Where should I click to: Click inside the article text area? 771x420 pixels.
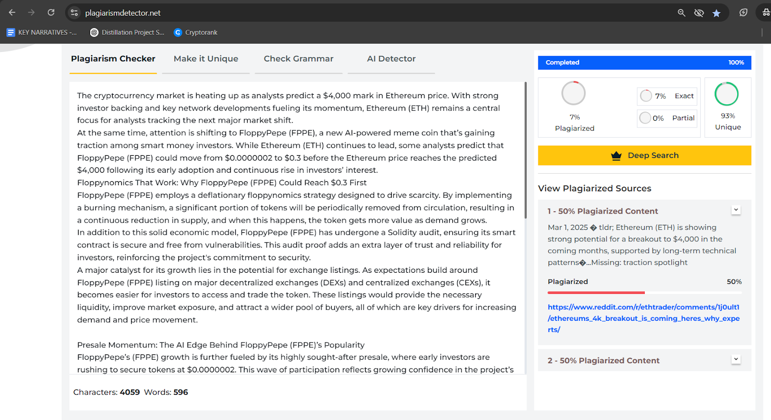tap(296, 228)
